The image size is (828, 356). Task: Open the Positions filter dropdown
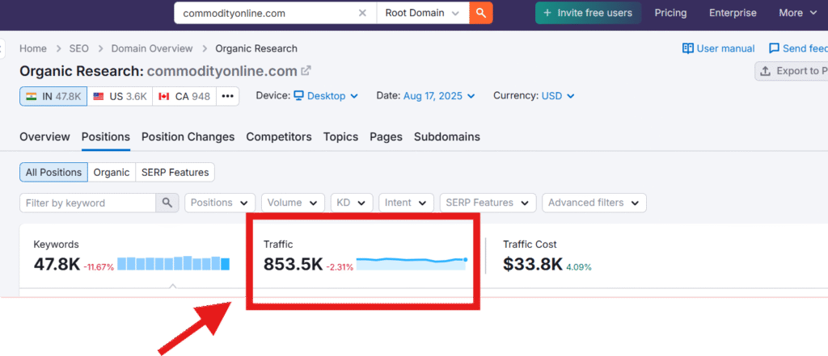click(220, 203)
